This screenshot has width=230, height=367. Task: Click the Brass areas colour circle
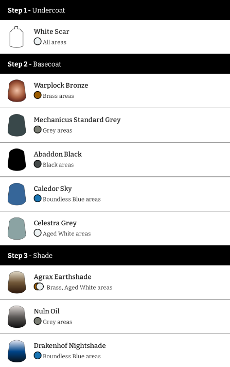(x=38, y=95)
